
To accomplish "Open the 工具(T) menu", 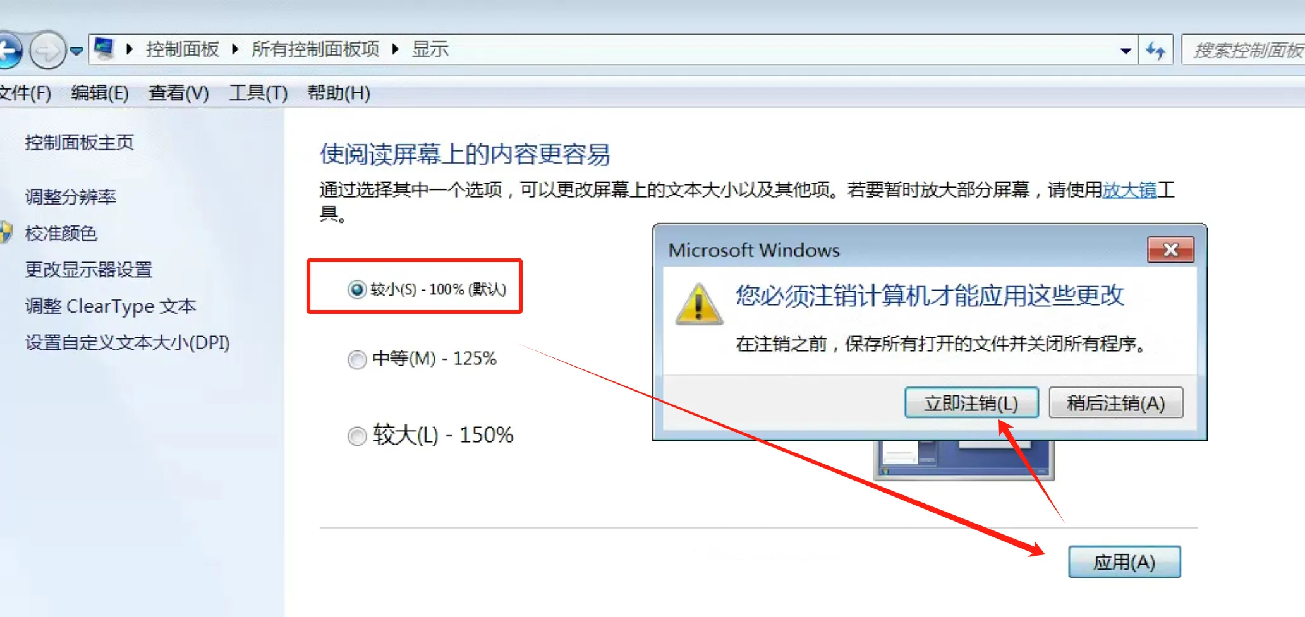I will click(x=258, y=93).
